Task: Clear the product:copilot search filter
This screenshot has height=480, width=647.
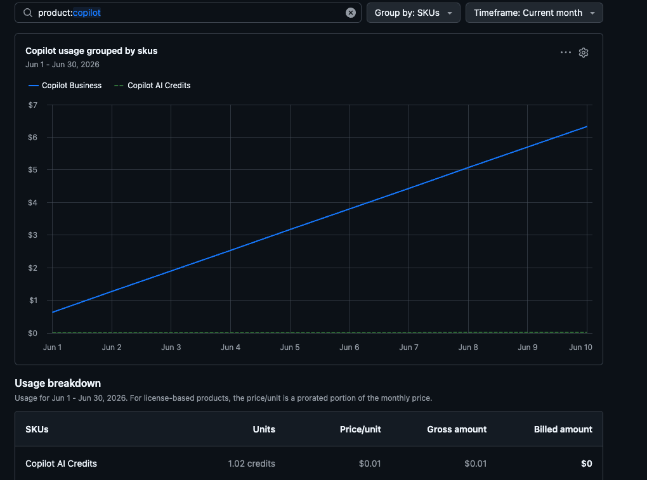Action: [350, 13]
